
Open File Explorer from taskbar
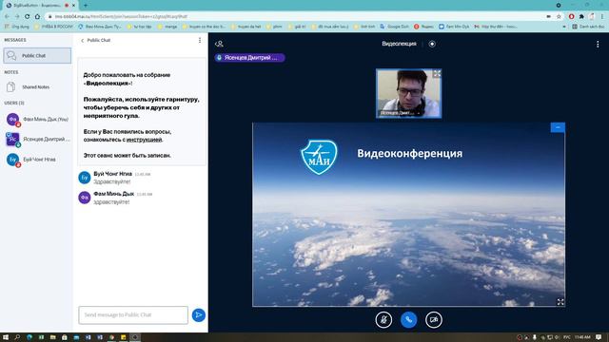[x=53, y=337]
